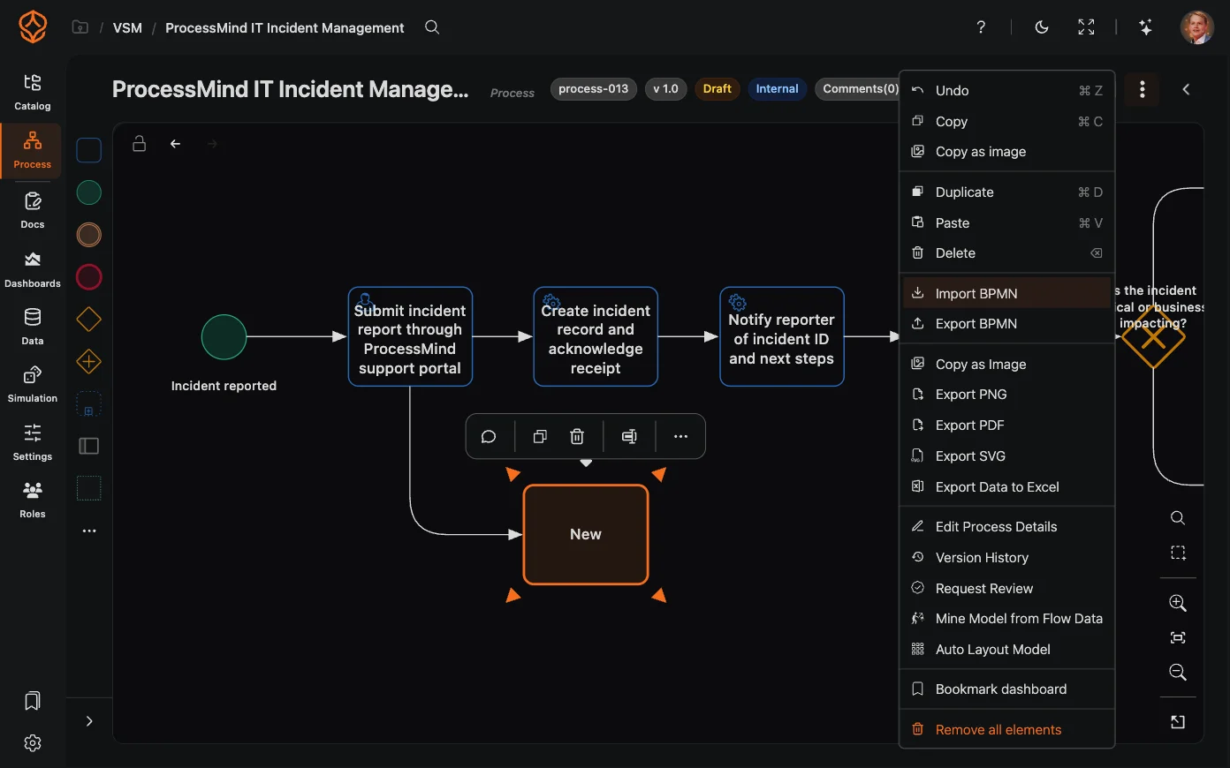Choose Mine Model from Flow Data
The height and width of the screenshot is (768, 1230).
[1006, 619]
